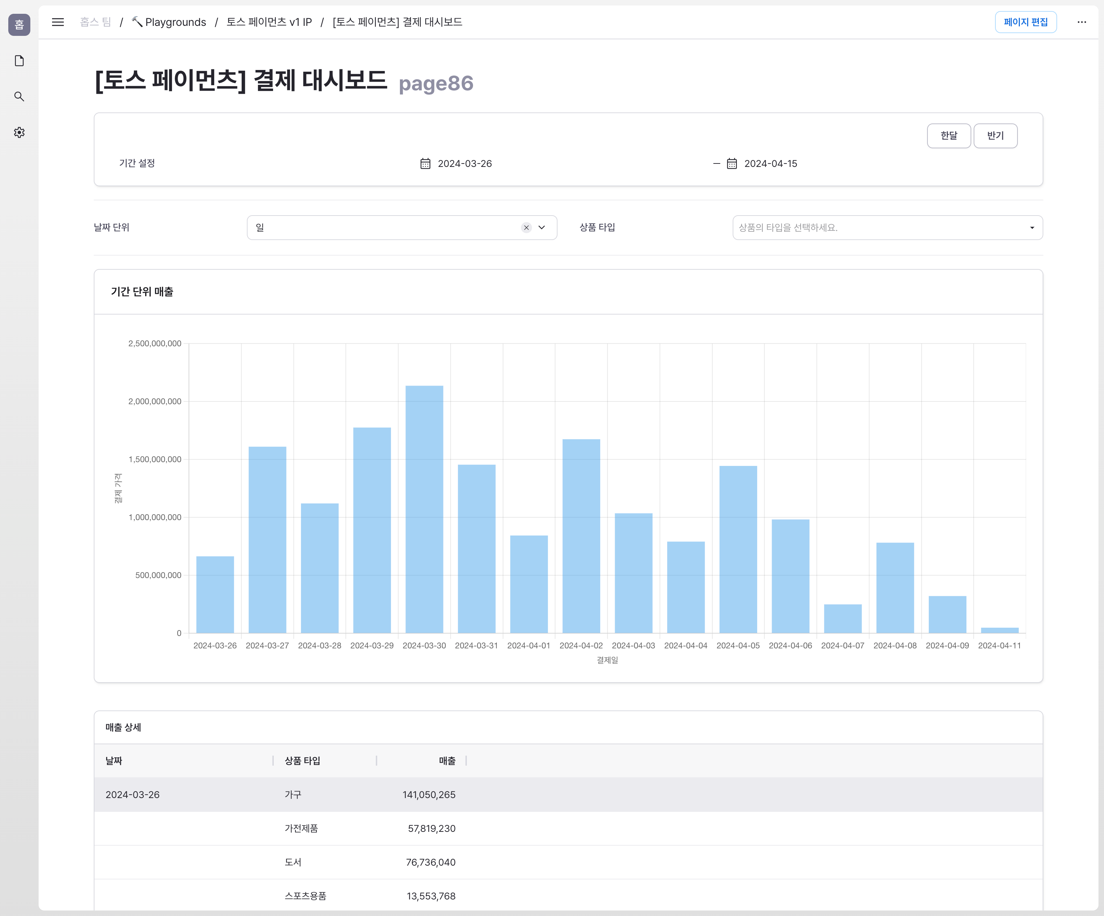Click the 2024-04-08 bar in chart
This screenshot has height=916, width=1104.
[895, 588]
